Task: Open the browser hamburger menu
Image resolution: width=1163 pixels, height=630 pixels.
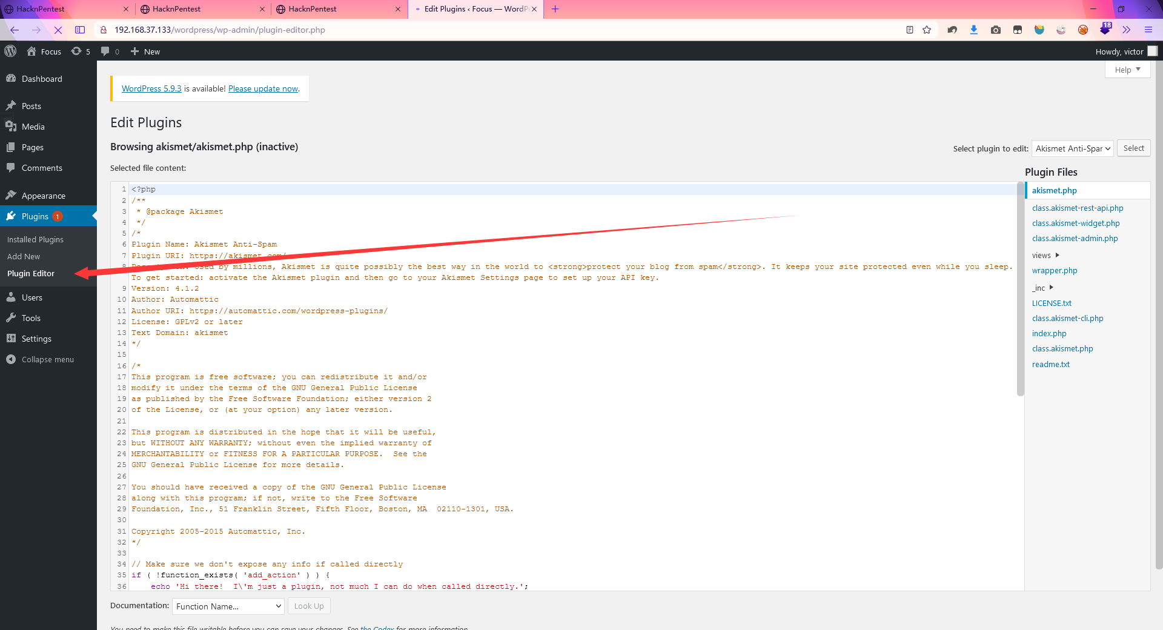Action: pyautogui.click(x=1148, y=30)
